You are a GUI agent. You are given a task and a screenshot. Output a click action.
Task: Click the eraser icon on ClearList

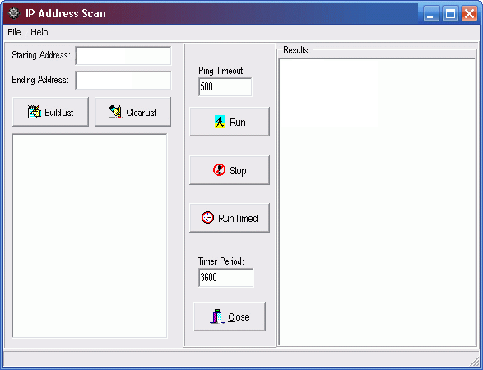coord(115,112)
